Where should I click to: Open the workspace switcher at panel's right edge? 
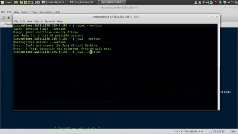236,2
